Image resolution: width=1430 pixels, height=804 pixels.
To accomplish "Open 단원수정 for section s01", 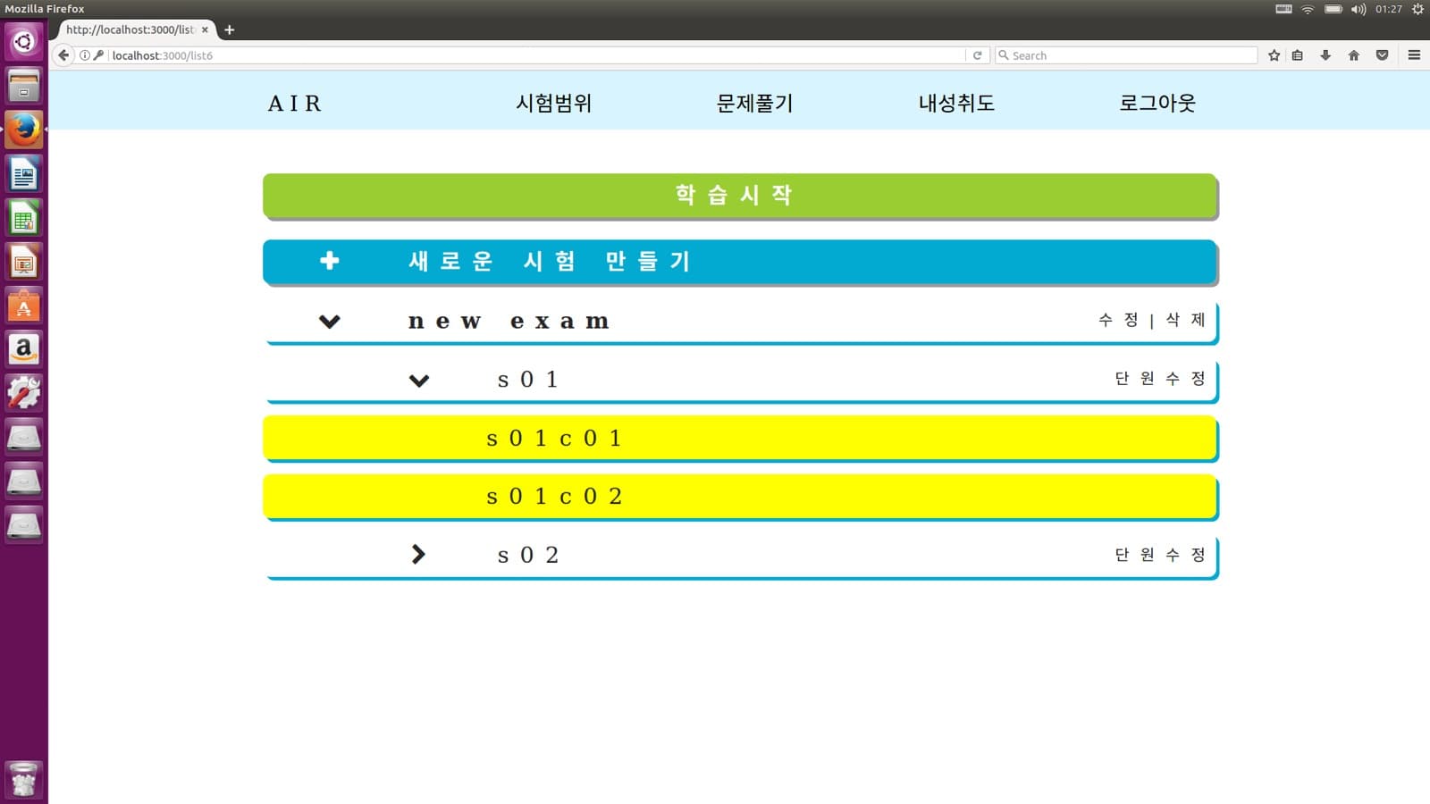I will click(x=1160, y=379).
